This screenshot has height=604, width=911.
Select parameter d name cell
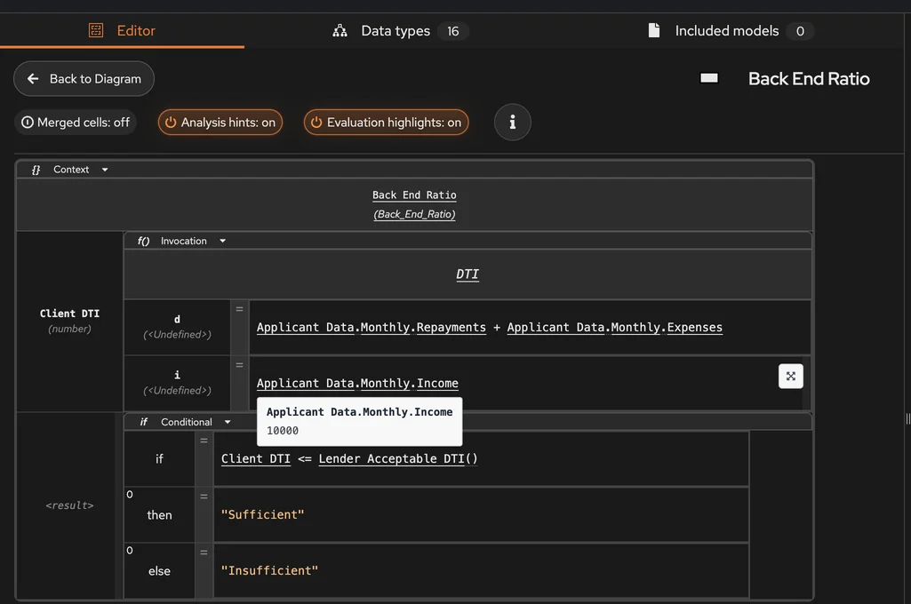177,327
